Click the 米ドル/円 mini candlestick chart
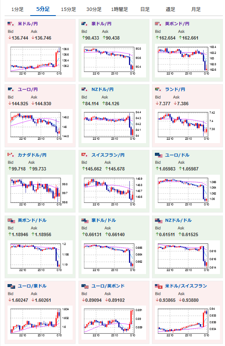The image size is (225, 346). (x=40, y=61)
